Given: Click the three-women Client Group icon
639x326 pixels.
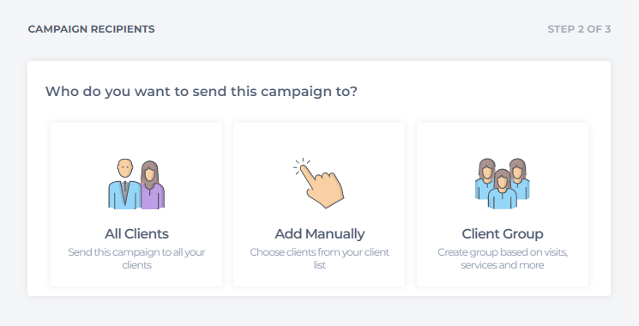Looking at the screenshot, I should point(503,184).
